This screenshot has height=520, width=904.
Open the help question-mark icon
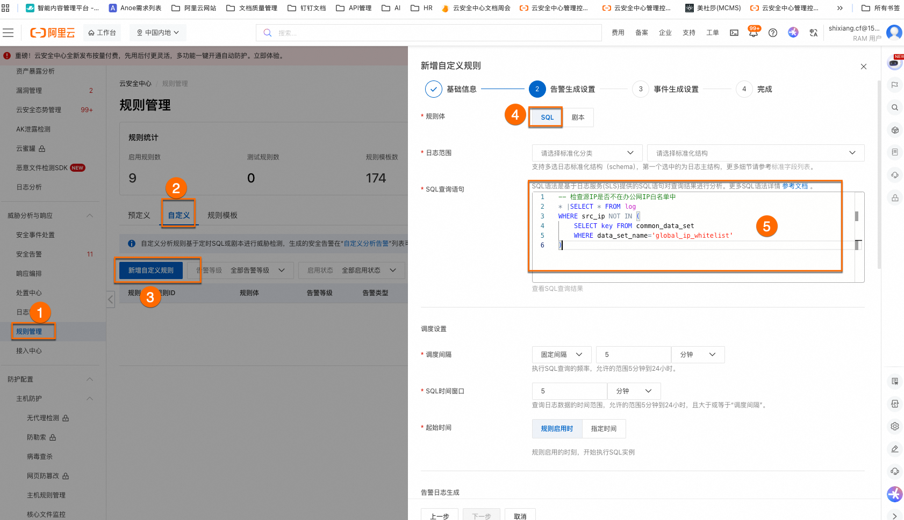(773, 33)
